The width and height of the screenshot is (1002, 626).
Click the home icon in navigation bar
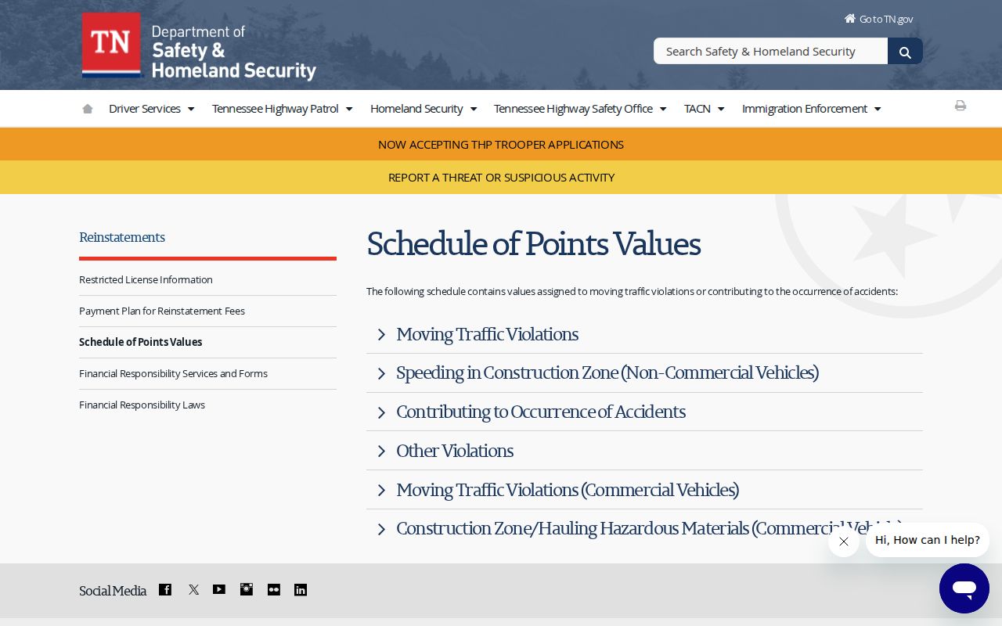[x=88, y=109]
